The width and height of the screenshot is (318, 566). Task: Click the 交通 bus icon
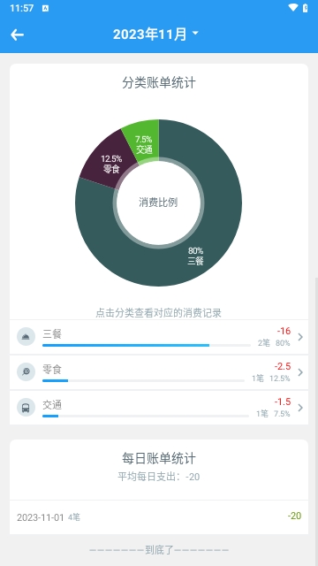[x=26, y=407]
